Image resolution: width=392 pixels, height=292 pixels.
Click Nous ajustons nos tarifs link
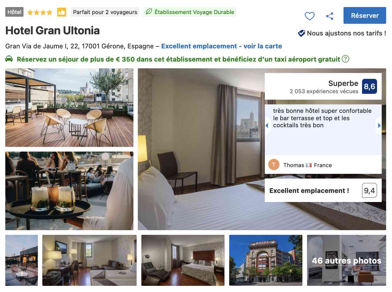coord(346,33)
